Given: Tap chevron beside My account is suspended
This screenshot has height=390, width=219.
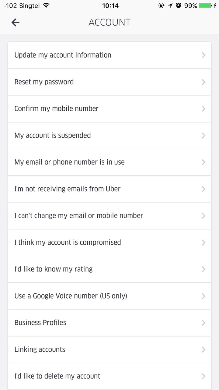Looking at the screenshot, I should pyautogui.click(x=203, y=136).
